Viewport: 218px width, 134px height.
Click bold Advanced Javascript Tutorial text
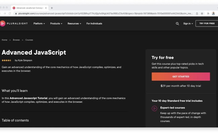29,98
